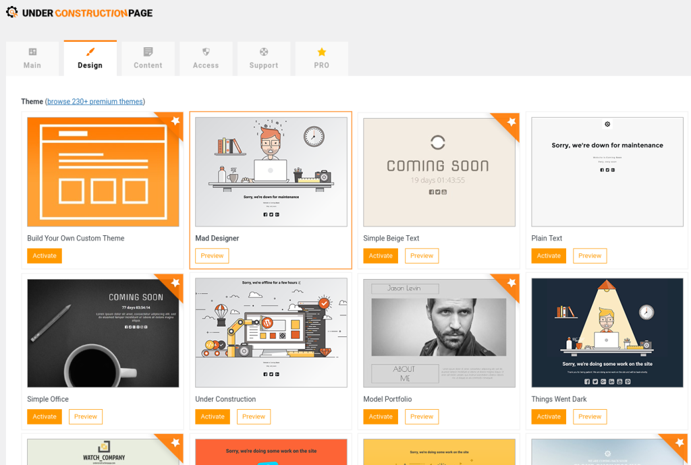Click the Support lifebuoy icon
Screen dimensions: 691x465
pos(264,52)
